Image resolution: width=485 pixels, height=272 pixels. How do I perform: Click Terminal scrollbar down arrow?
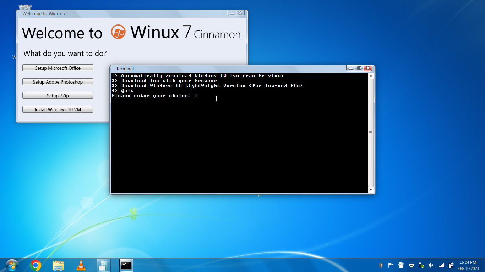pyautogui.click(x=371, y=190)
